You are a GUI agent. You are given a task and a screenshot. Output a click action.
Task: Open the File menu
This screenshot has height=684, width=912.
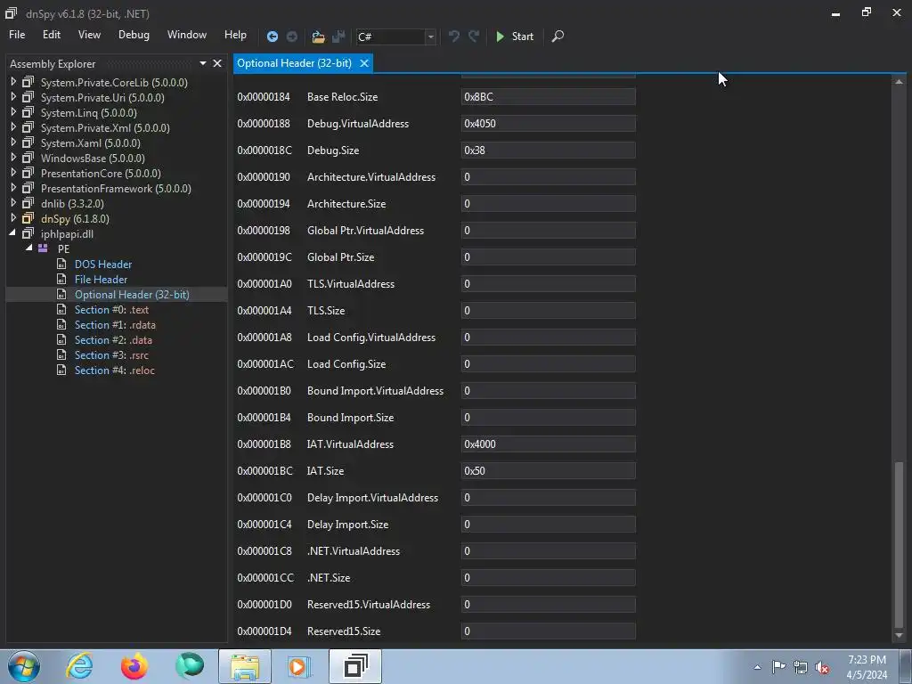coord(17,35)
